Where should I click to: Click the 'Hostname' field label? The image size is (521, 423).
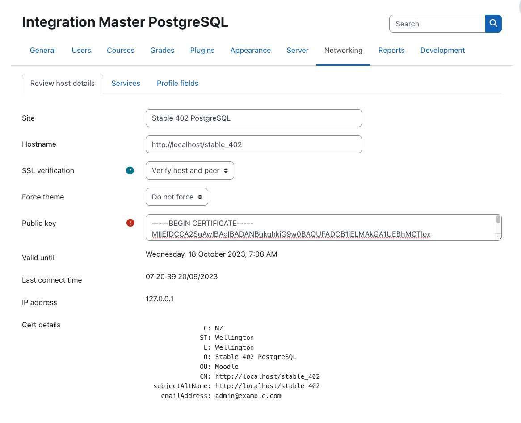pos(39,144)
